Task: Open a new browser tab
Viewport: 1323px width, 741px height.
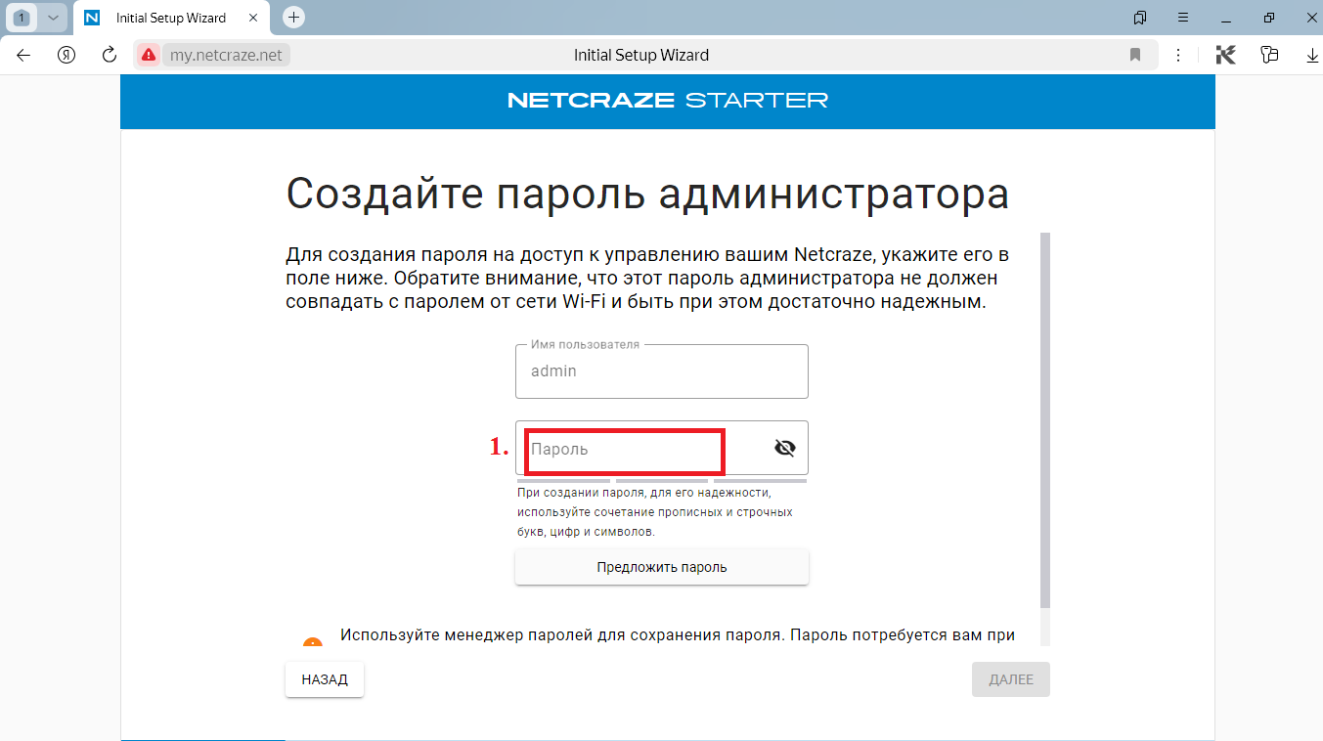Action: click(292, 18)
